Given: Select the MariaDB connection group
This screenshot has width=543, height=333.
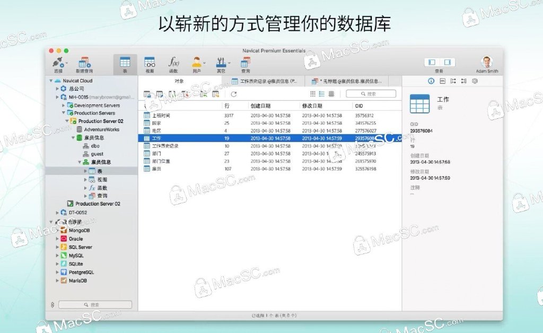Looking at the screenshot, I should [x=74, y=281].
